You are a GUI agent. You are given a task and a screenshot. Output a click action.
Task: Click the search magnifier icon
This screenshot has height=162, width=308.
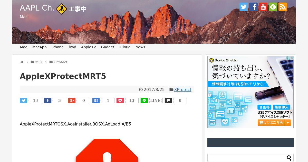pyautogui.click(x=289, y=158)
